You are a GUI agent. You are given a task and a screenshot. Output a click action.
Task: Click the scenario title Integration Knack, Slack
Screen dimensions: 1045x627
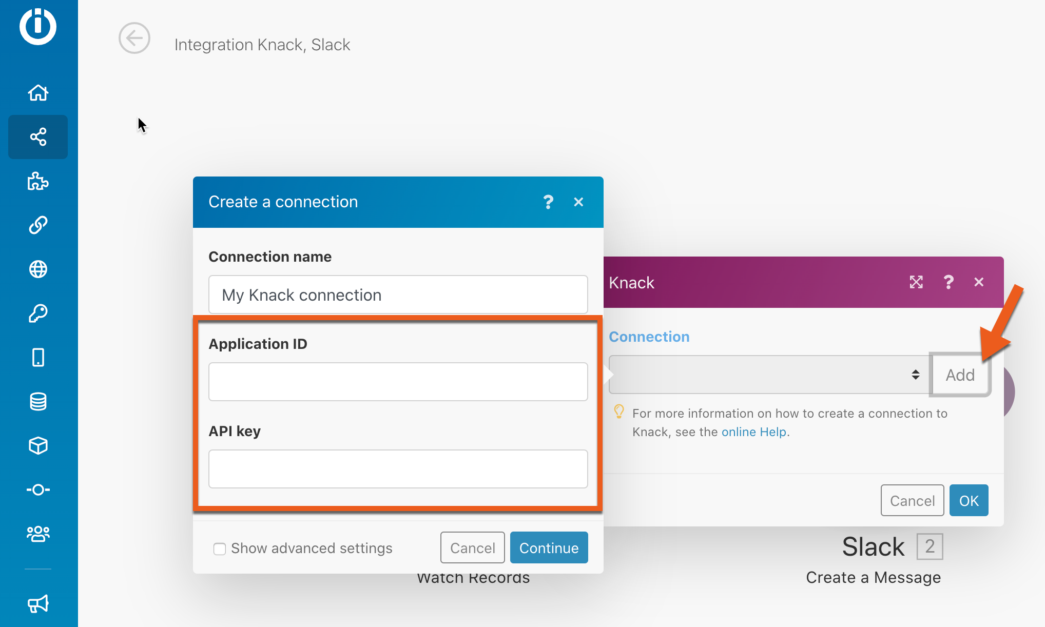(x=262, y=45)
